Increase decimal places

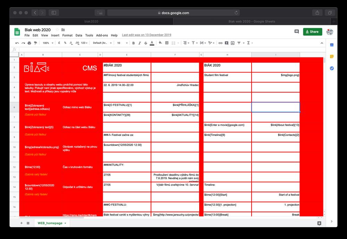pos(77,43)
